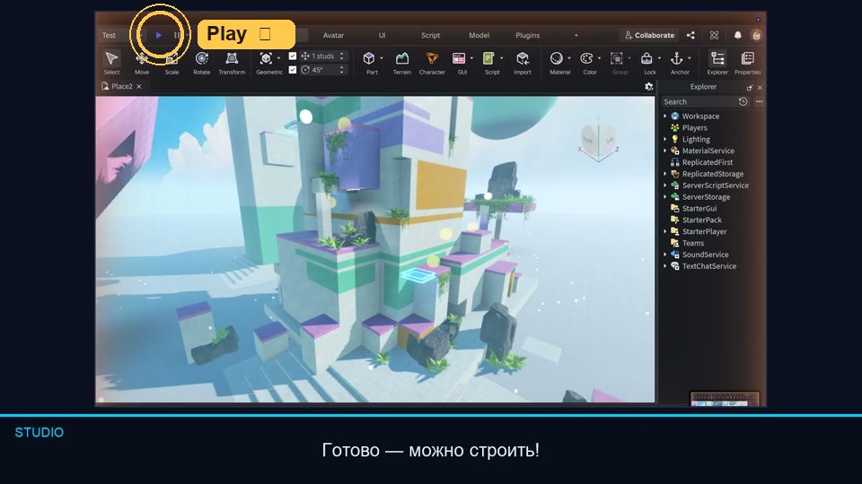Open the Script dropdown arrow

coord(501,58)
